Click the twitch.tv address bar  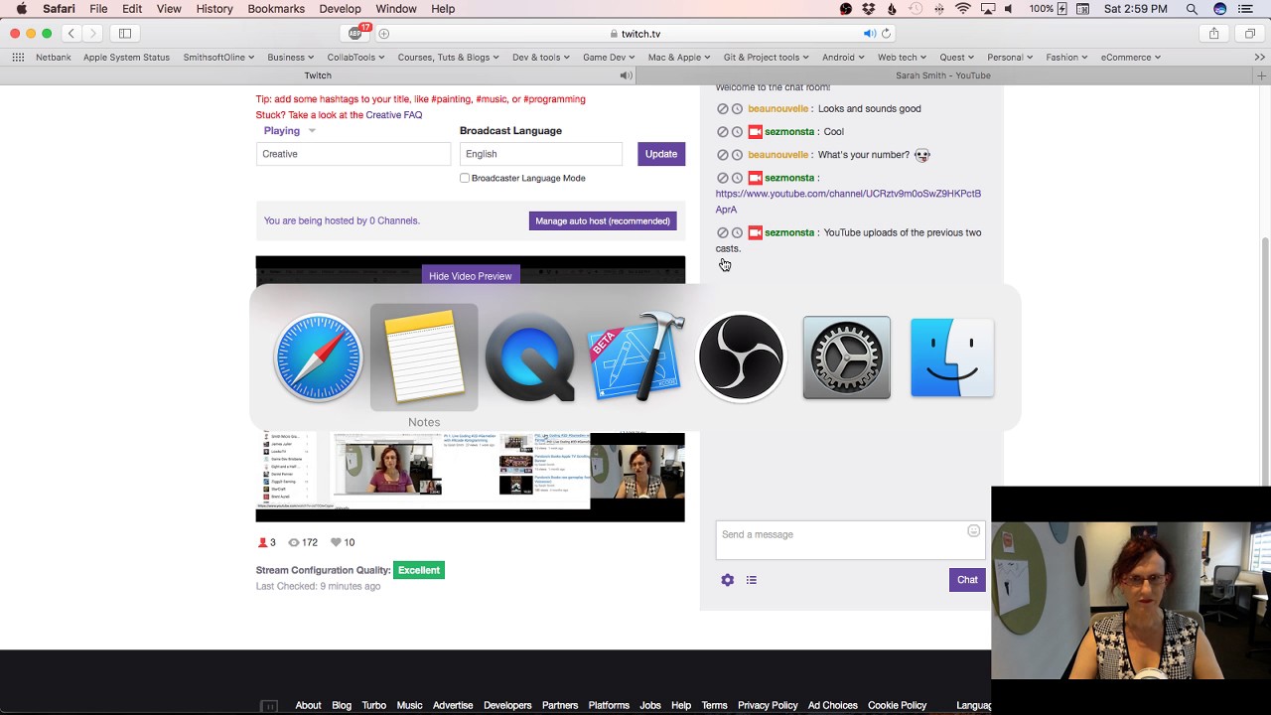click(x=635, y=34)
